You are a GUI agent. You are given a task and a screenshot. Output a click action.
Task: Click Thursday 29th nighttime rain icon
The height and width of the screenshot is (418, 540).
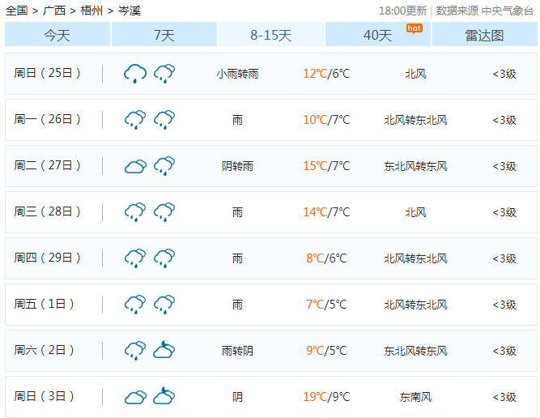point(164,258)
